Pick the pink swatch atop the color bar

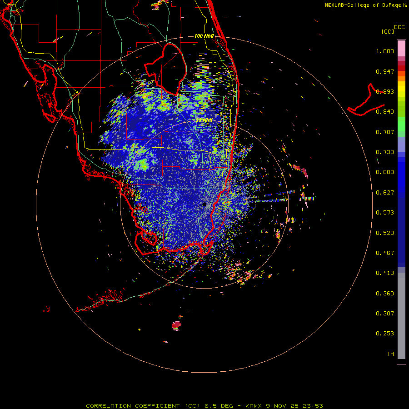401,49
